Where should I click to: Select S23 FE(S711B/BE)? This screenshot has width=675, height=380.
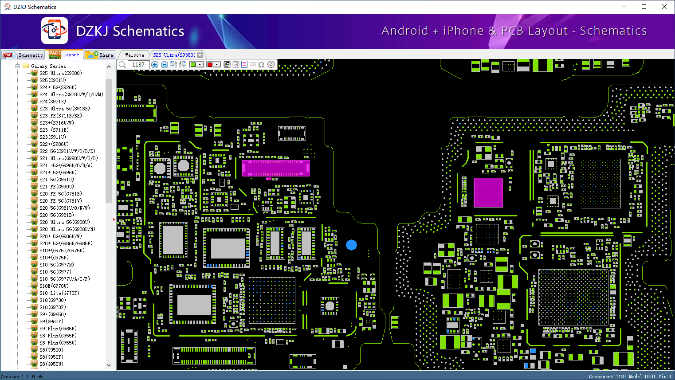coord(60,116)
